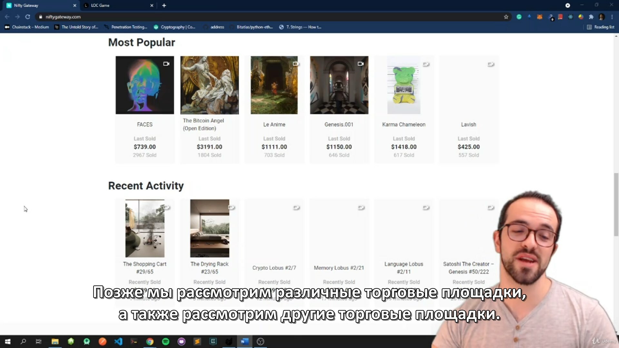The height and width of the screenshot is (348, 619).
Task: Open a new browser tab
Action: pos(164,5)
